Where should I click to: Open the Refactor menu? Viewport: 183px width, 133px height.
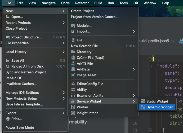pyautogui.click(x=82, y=3)
